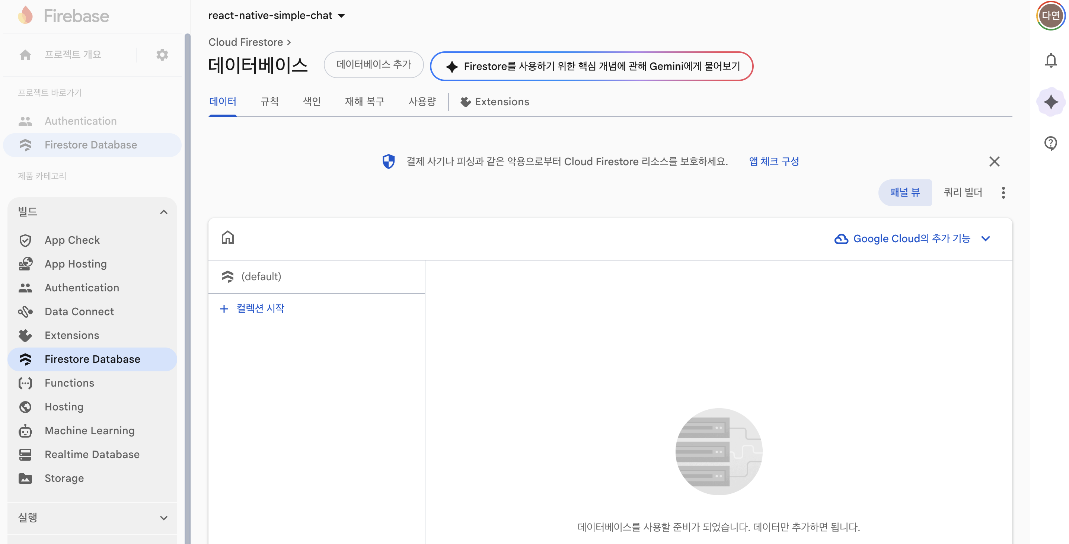Click the notifications bell icon
The width and height of the screenshot is (1069, 544).
pyautogui.click(x=1050, y=61)
